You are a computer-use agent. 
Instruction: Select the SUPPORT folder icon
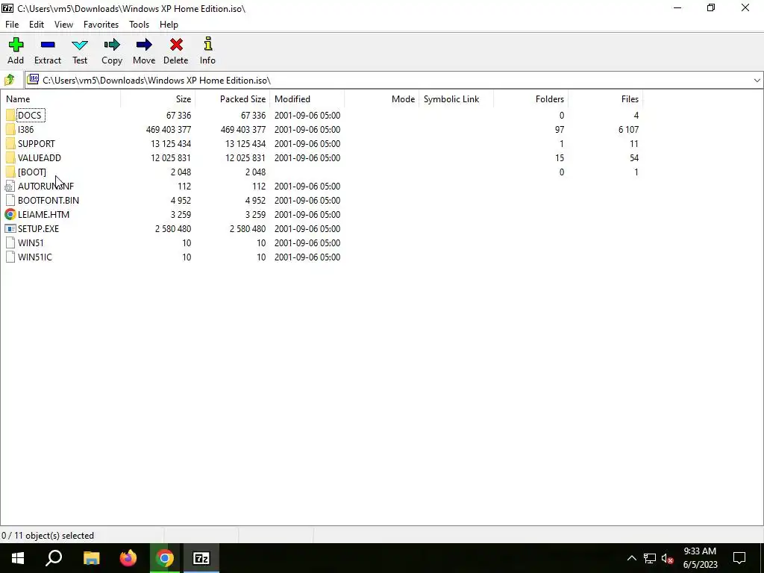[x=10, y=144]
